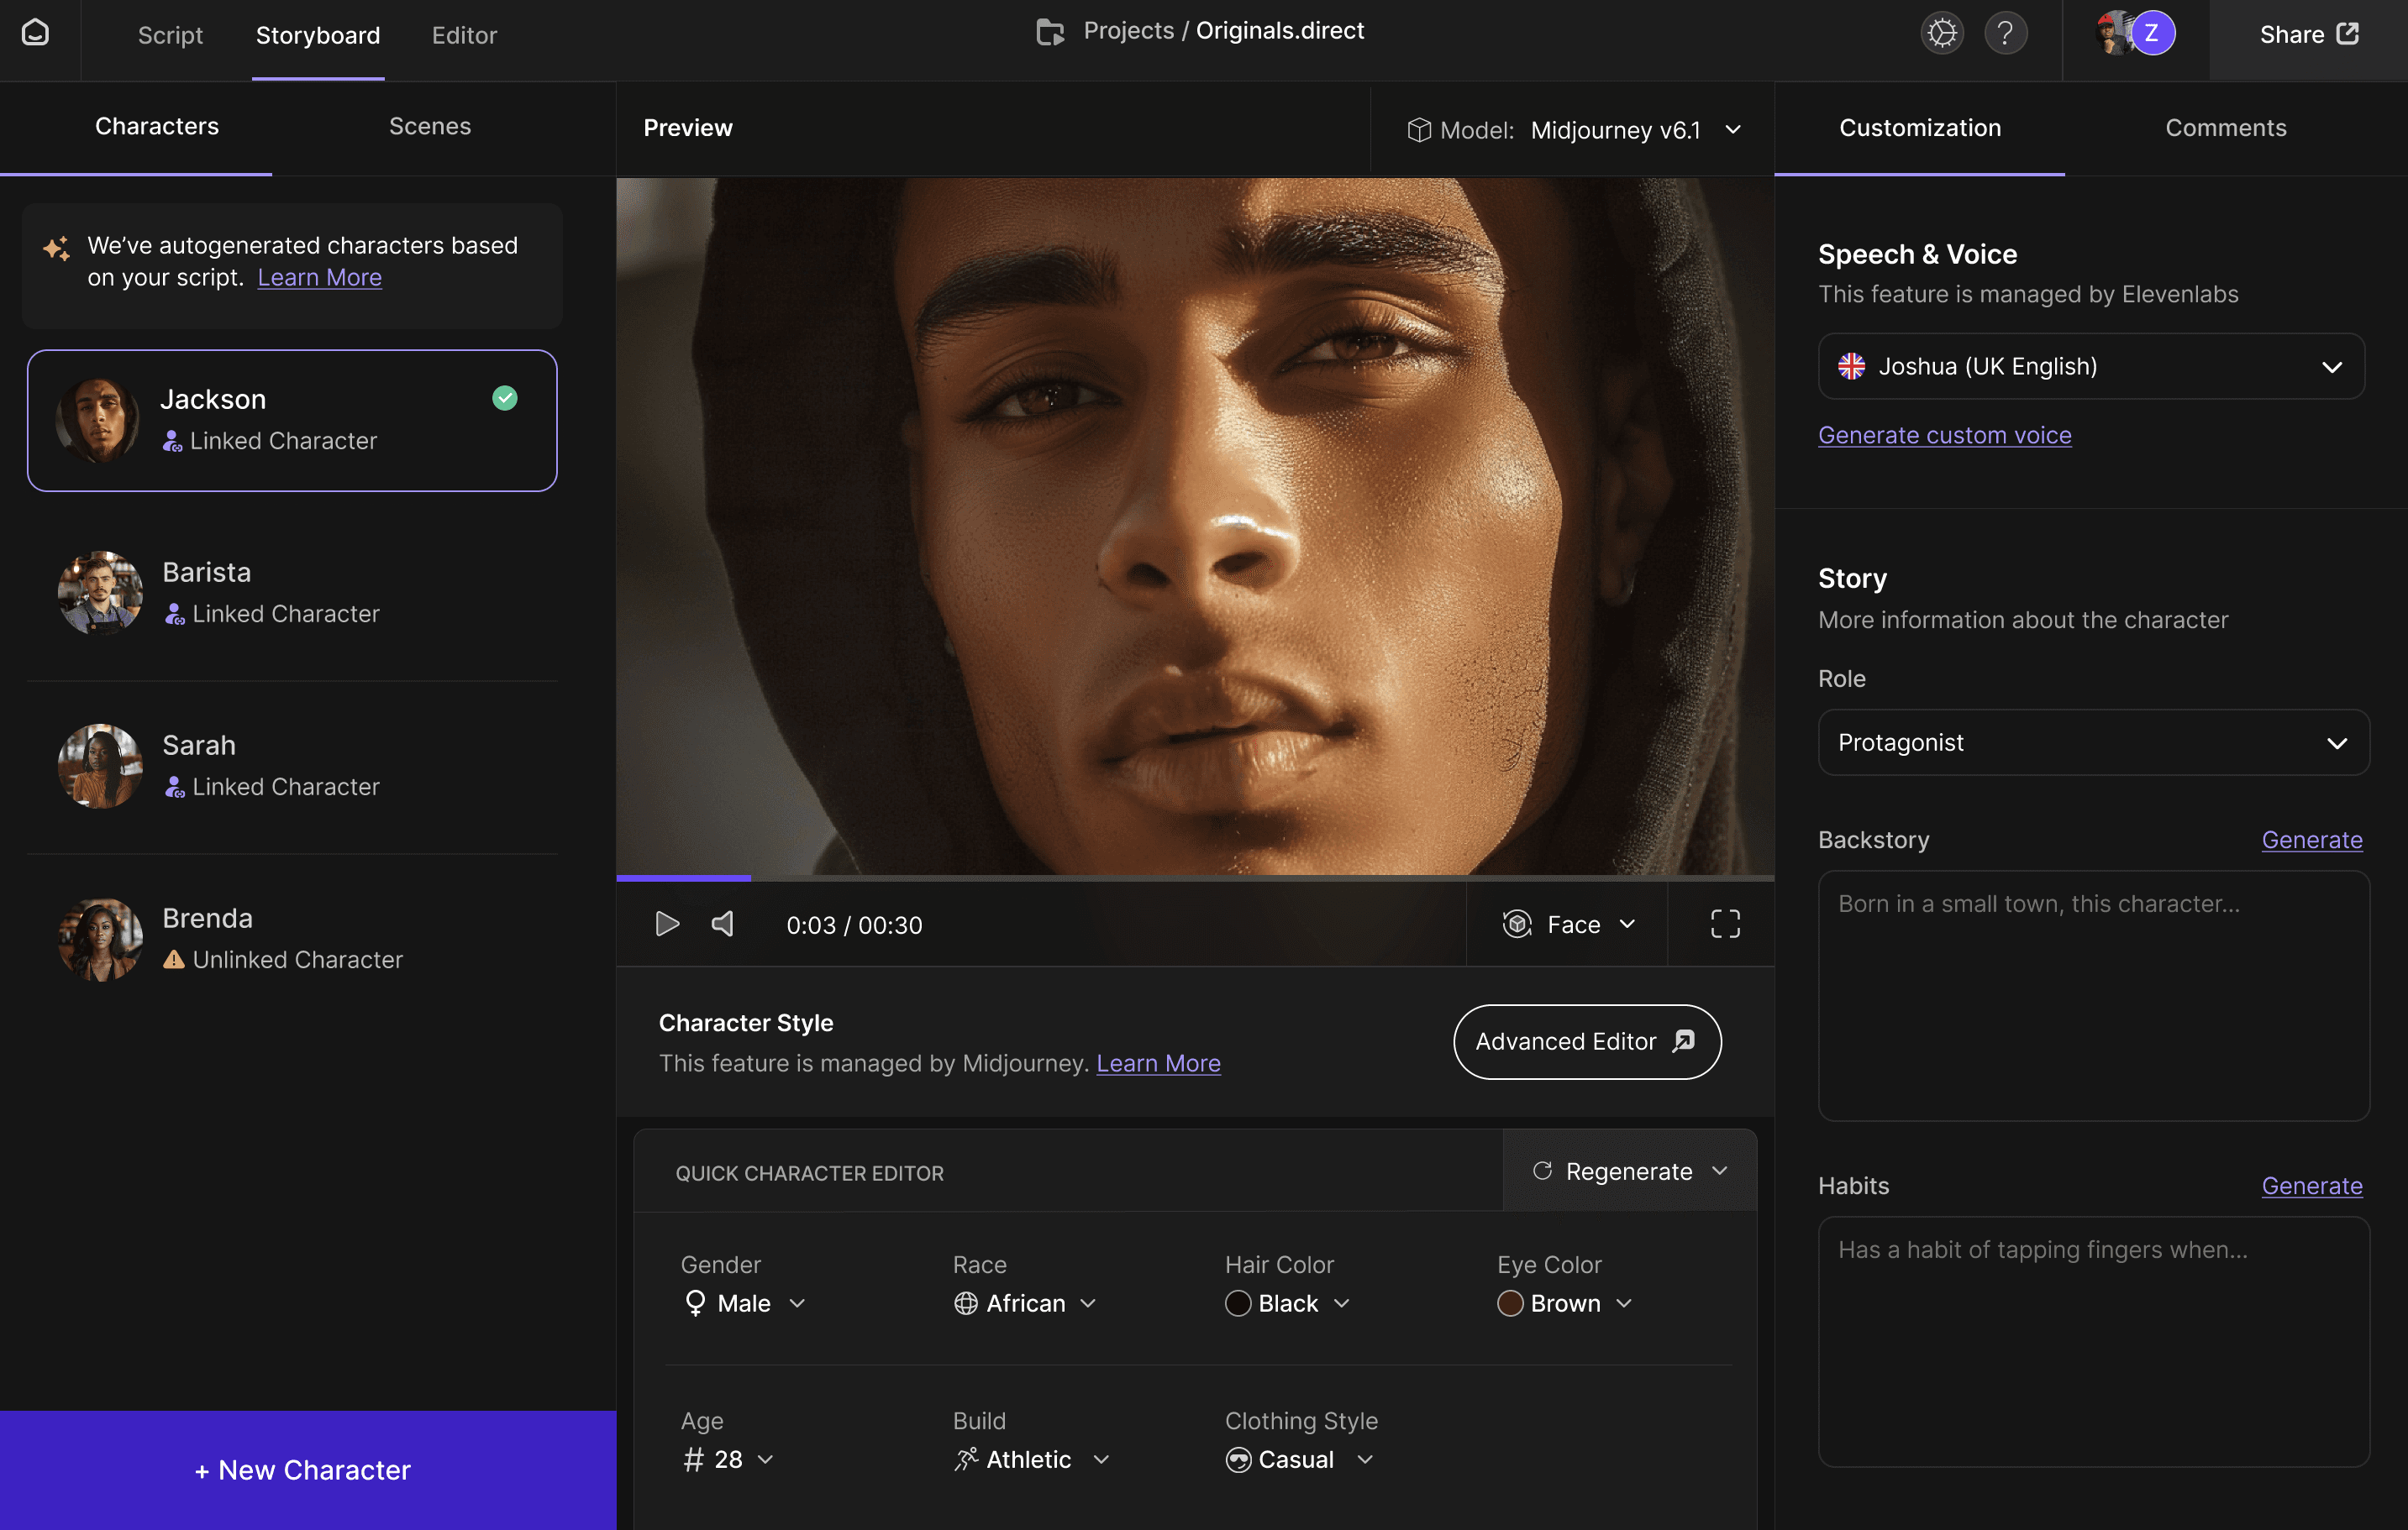
Task: Click Generate custom voice link
Action: [x=1944, y=435]
